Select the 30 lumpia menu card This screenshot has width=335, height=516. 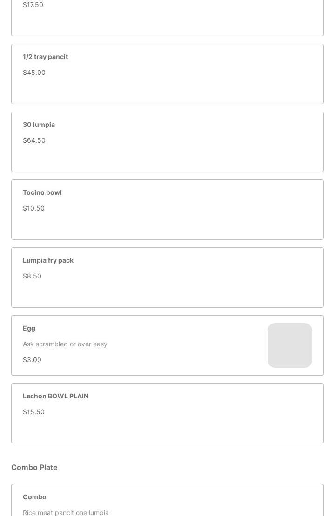pyautogui.click(x=167, y=141)
